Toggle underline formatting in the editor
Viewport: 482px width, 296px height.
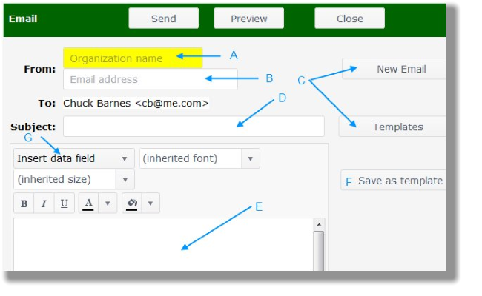pos(64,203)
